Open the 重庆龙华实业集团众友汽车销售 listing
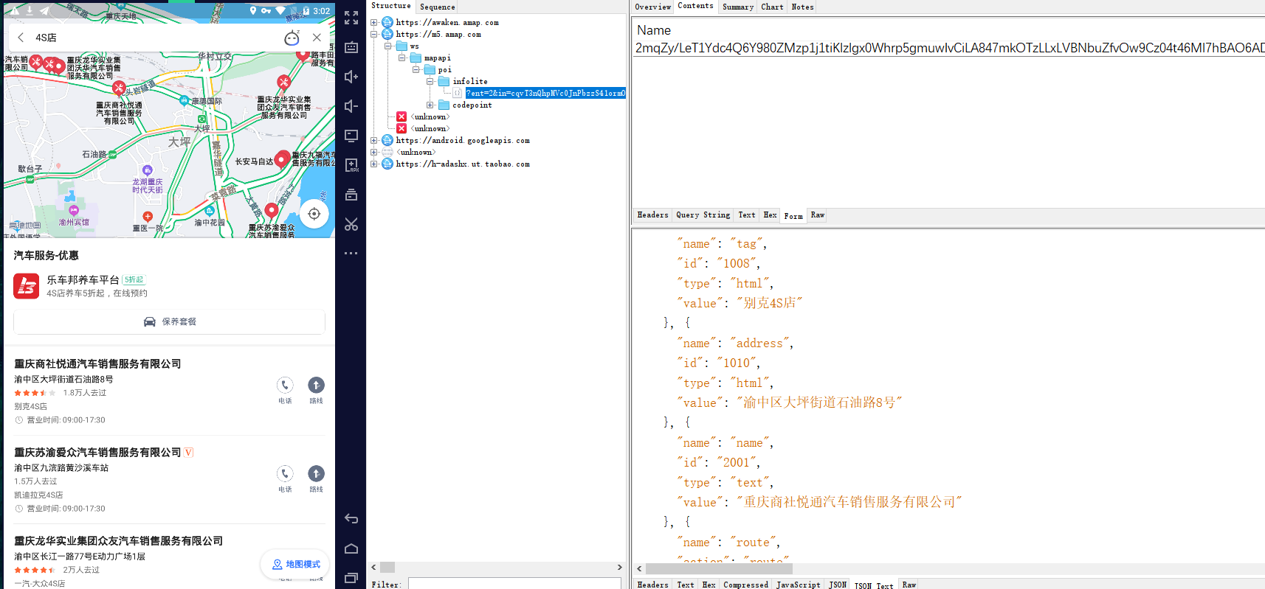This screenshot has height=589, width=1265. [x=118, y=540]
